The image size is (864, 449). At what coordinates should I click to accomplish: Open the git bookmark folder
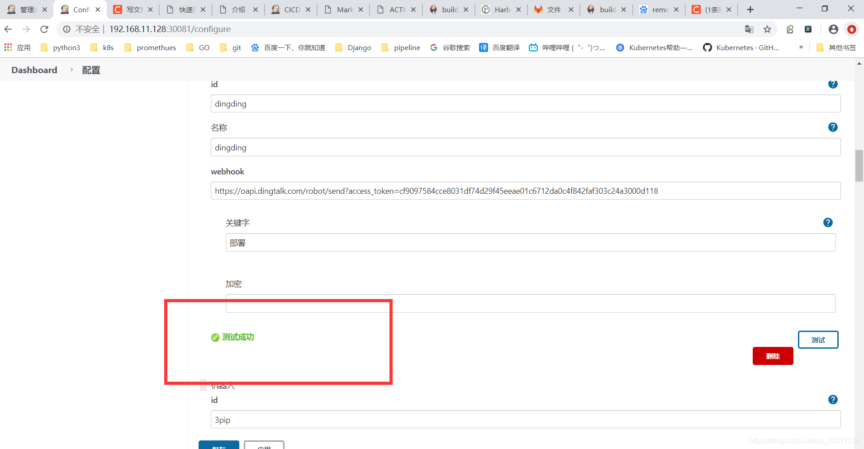point(230,47)
